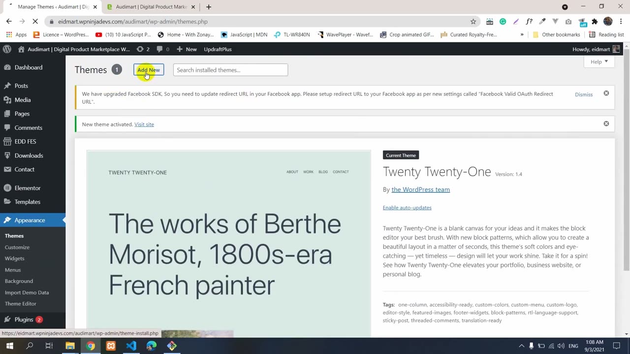The width and height of the screenshot is (630, 354).
Task: Click the Chrome profile avatar
Action: [608, 22]
